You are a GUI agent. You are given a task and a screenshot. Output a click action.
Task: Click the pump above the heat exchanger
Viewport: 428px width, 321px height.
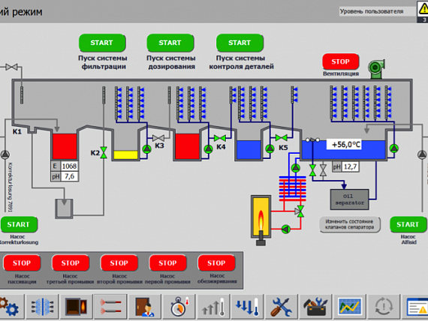pos(296,168)
